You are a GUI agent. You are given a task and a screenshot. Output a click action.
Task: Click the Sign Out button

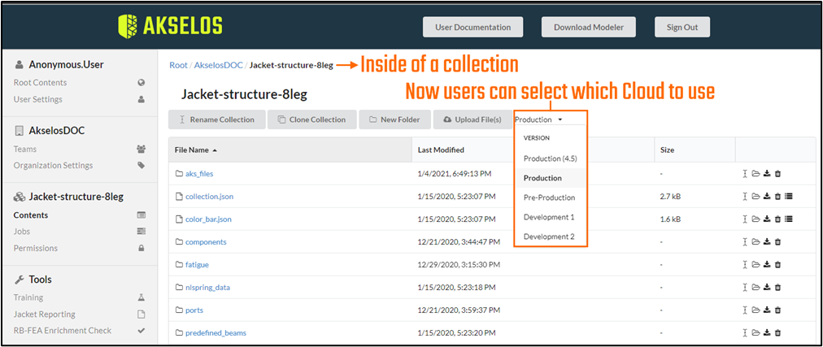[681, 28]
